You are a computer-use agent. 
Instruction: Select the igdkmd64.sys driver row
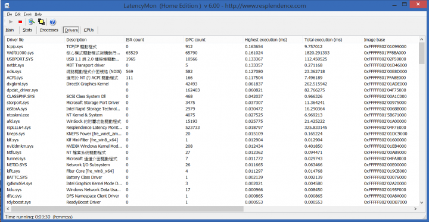click(212, 183)
